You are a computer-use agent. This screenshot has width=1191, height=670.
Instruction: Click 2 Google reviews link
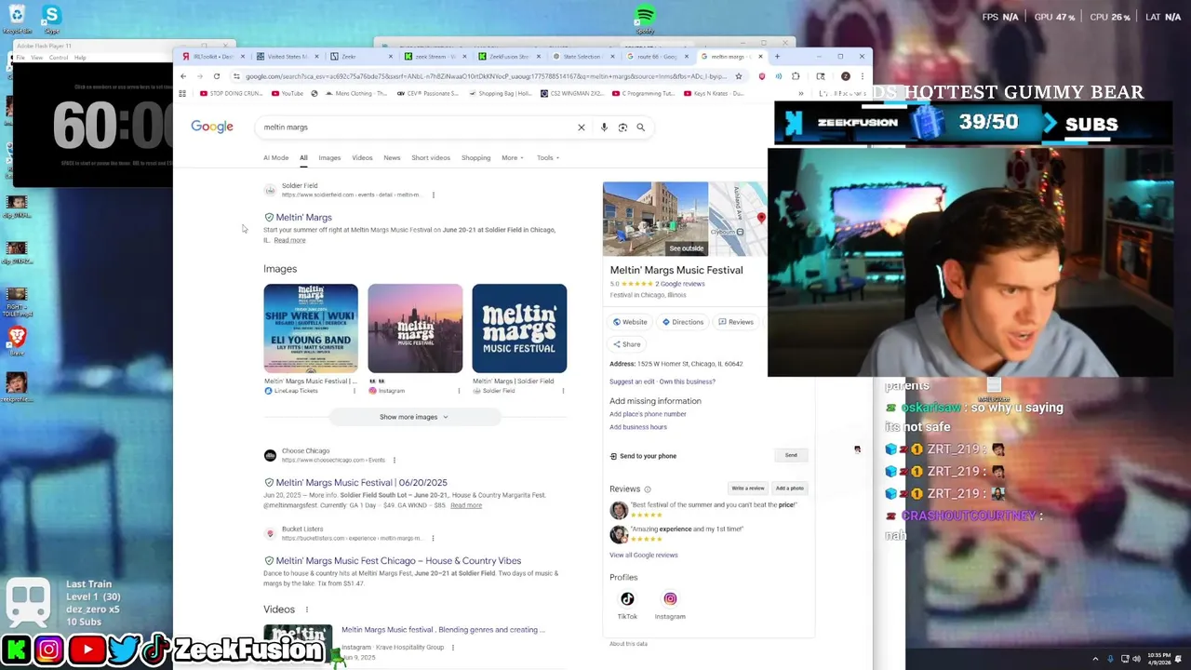click(680, 284)
